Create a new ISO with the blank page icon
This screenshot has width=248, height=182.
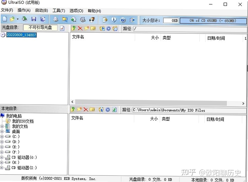tap(5, 19)
